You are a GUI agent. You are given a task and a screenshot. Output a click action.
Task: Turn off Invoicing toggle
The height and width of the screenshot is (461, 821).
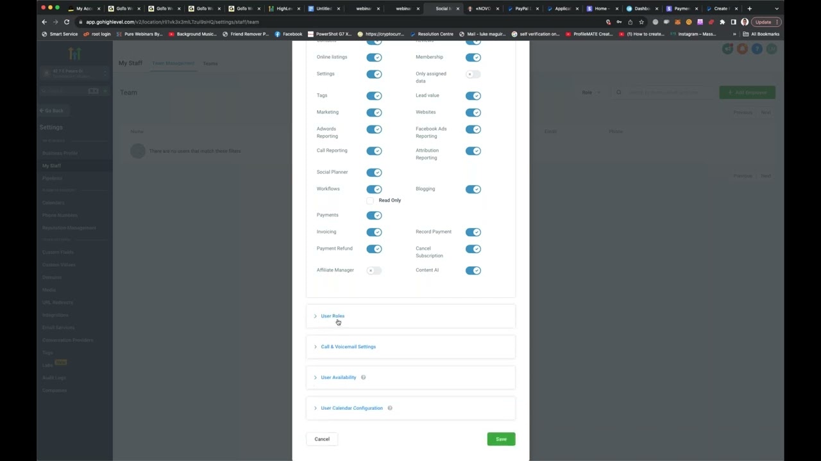[374, 232]
